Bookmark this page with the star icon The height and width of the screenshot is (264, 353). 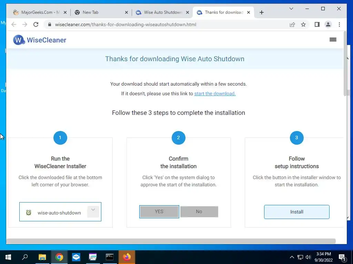pyautogui.click(x=303, y=24)
